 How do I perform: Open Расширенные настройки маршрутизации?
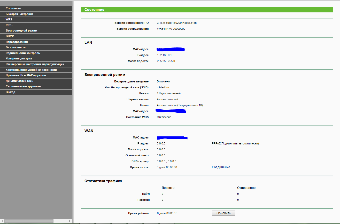(x=35, y=64)
